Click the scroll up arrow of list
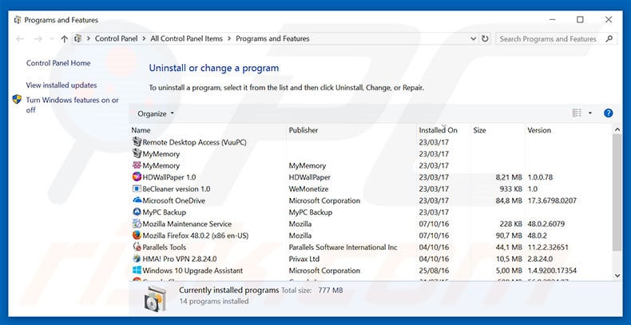The image size is (631, 325). pos(617,129)
